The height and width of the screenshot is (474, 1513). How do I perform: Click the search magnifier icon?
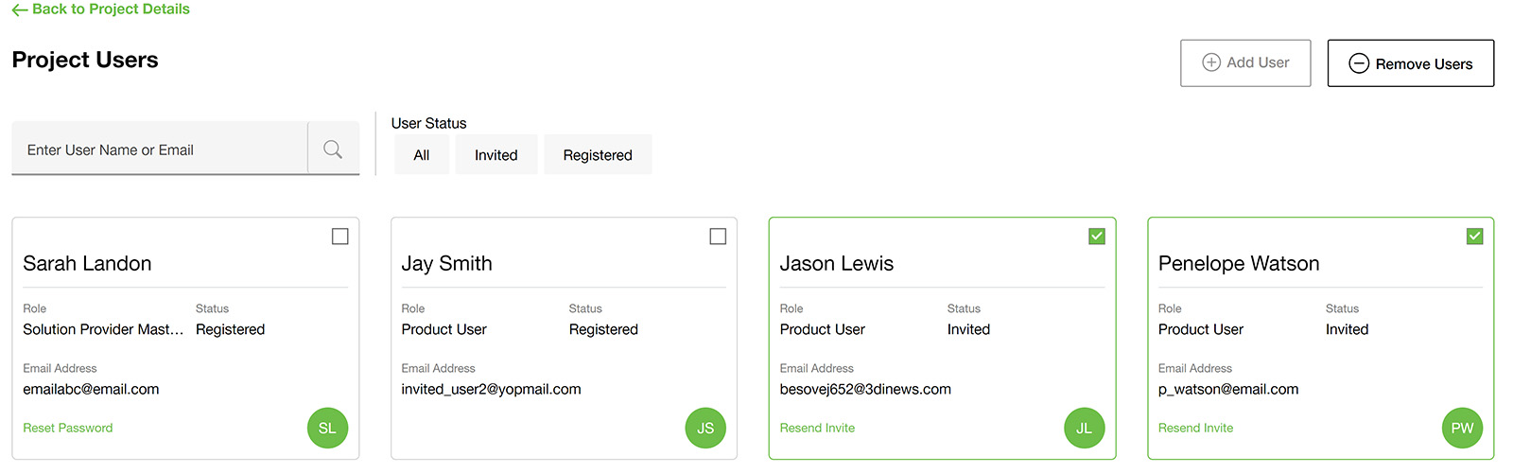(333, 149)
